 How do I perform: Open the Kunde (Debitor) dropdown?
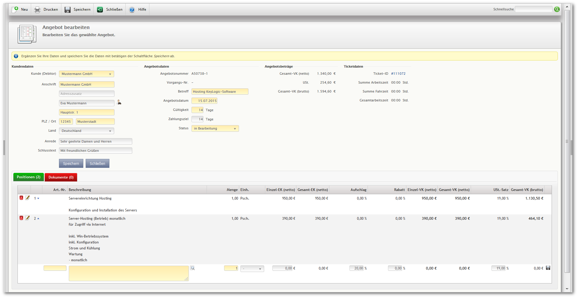click(x=87, y=74)
